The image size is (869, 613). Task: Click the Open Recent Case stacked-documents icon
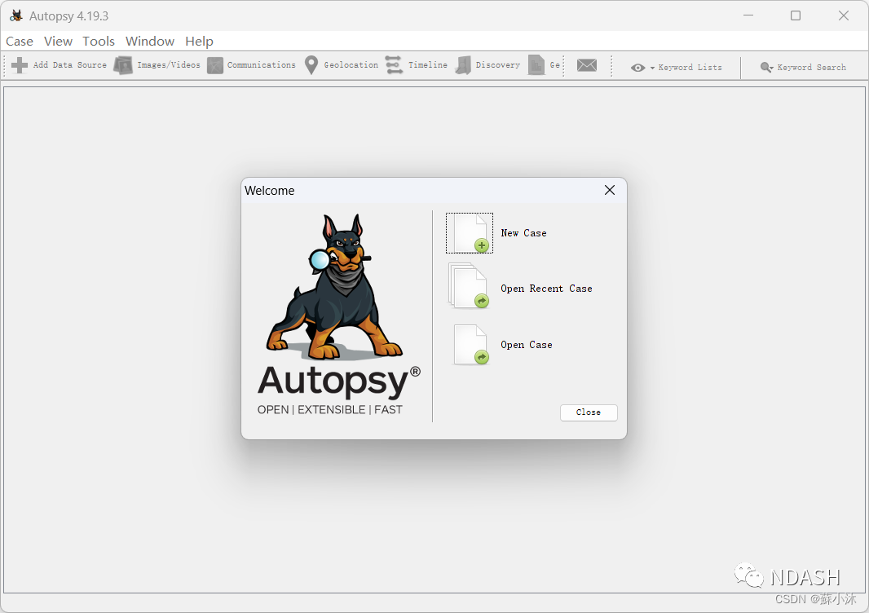point(469,286)
